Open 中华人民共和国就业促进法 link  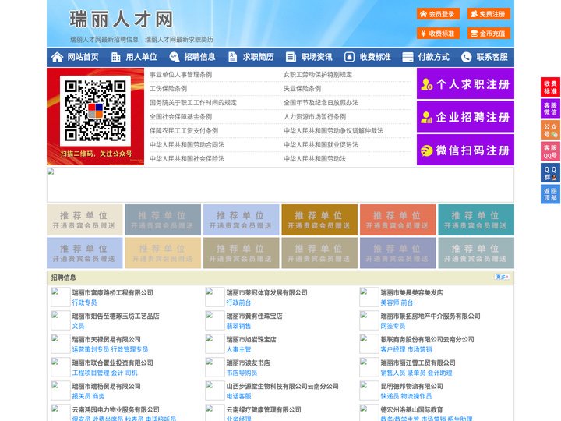coord(321,145)
